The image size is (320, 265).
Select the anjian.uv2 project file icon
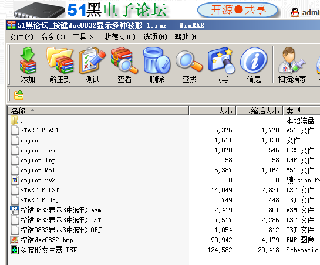tap(15, 180)
